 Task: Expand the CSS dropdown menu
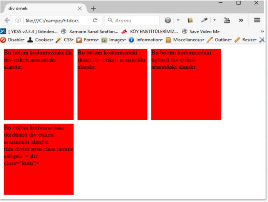pos(65,40)
